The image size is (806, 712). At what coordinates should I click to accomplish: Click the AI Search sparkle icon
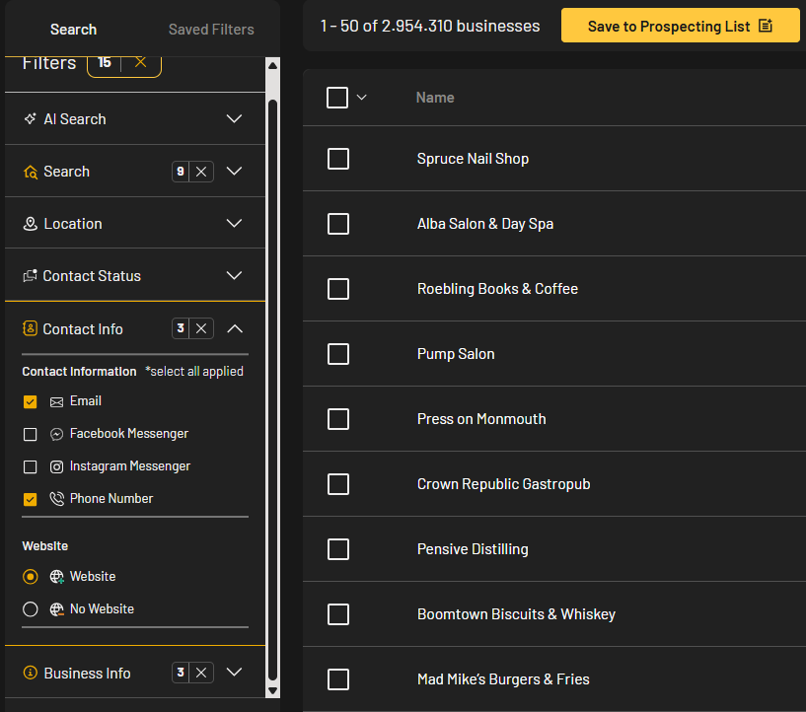pos(30,118)
